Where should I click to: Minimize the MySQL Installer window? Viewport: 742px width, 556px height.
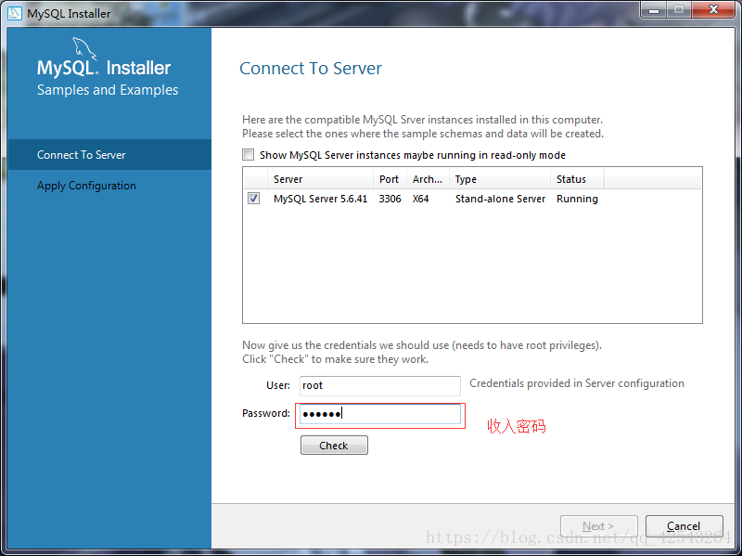tap(654, 10)
